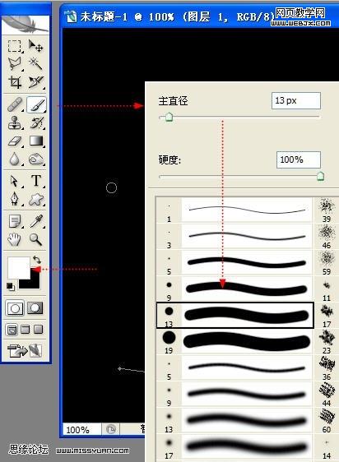
Task: Choose Full Screen Mode with Menu Bar
Action: (26, 329)
